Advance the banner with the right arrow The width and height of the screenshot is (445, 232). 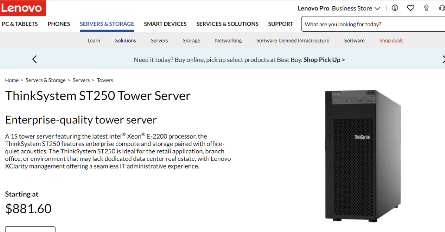click(x=444, y=59)
